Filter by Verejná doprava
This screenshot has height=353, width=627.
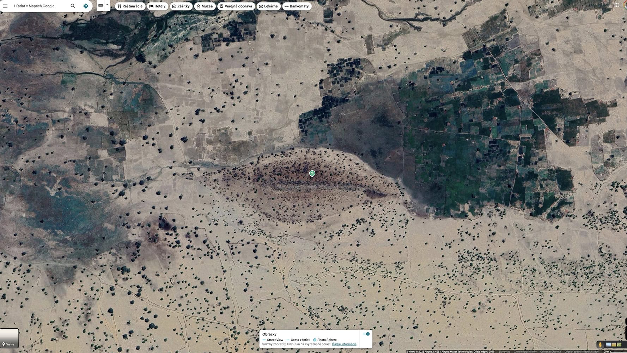(236, 6)
